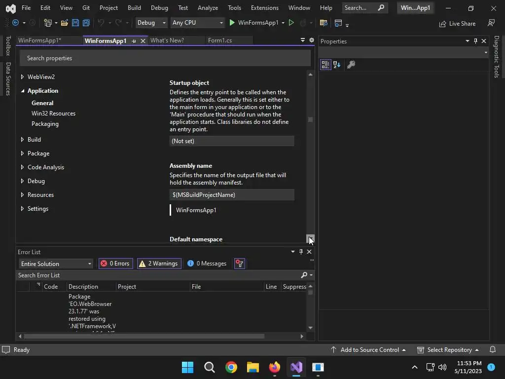The height and width of the screenshot is (379, 505).
Task: Click the New Project toolbar icon
Action: (48, 23)
